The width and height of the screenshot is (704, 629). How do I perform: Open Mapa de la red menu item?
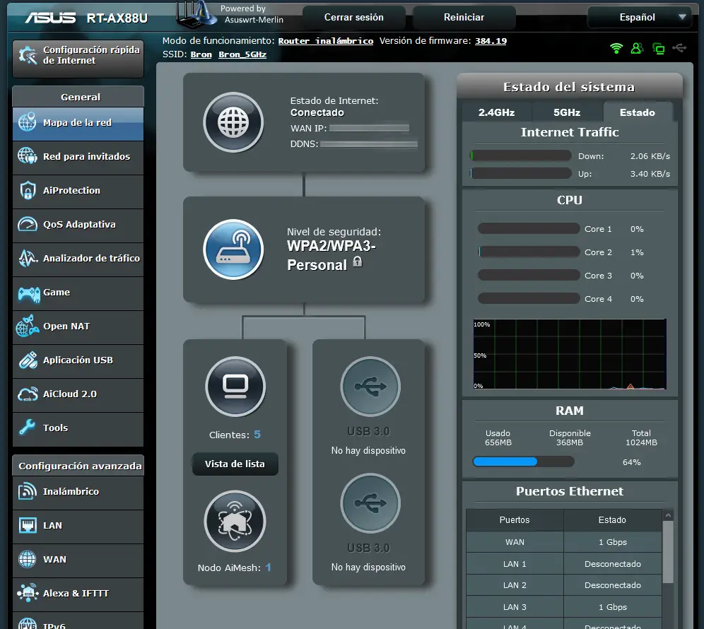point(78,122)
